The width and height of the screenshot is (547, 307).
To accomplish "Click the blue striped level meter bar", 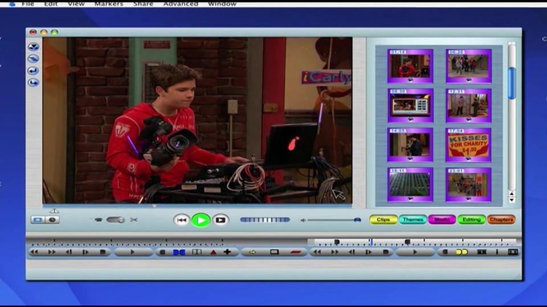I will 265,219.
